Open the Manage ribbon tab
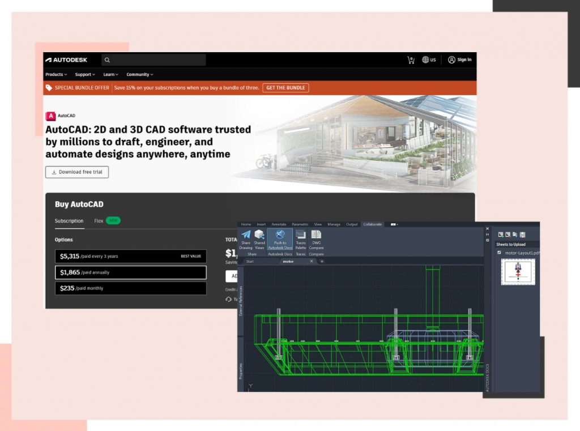 (334, 224)
